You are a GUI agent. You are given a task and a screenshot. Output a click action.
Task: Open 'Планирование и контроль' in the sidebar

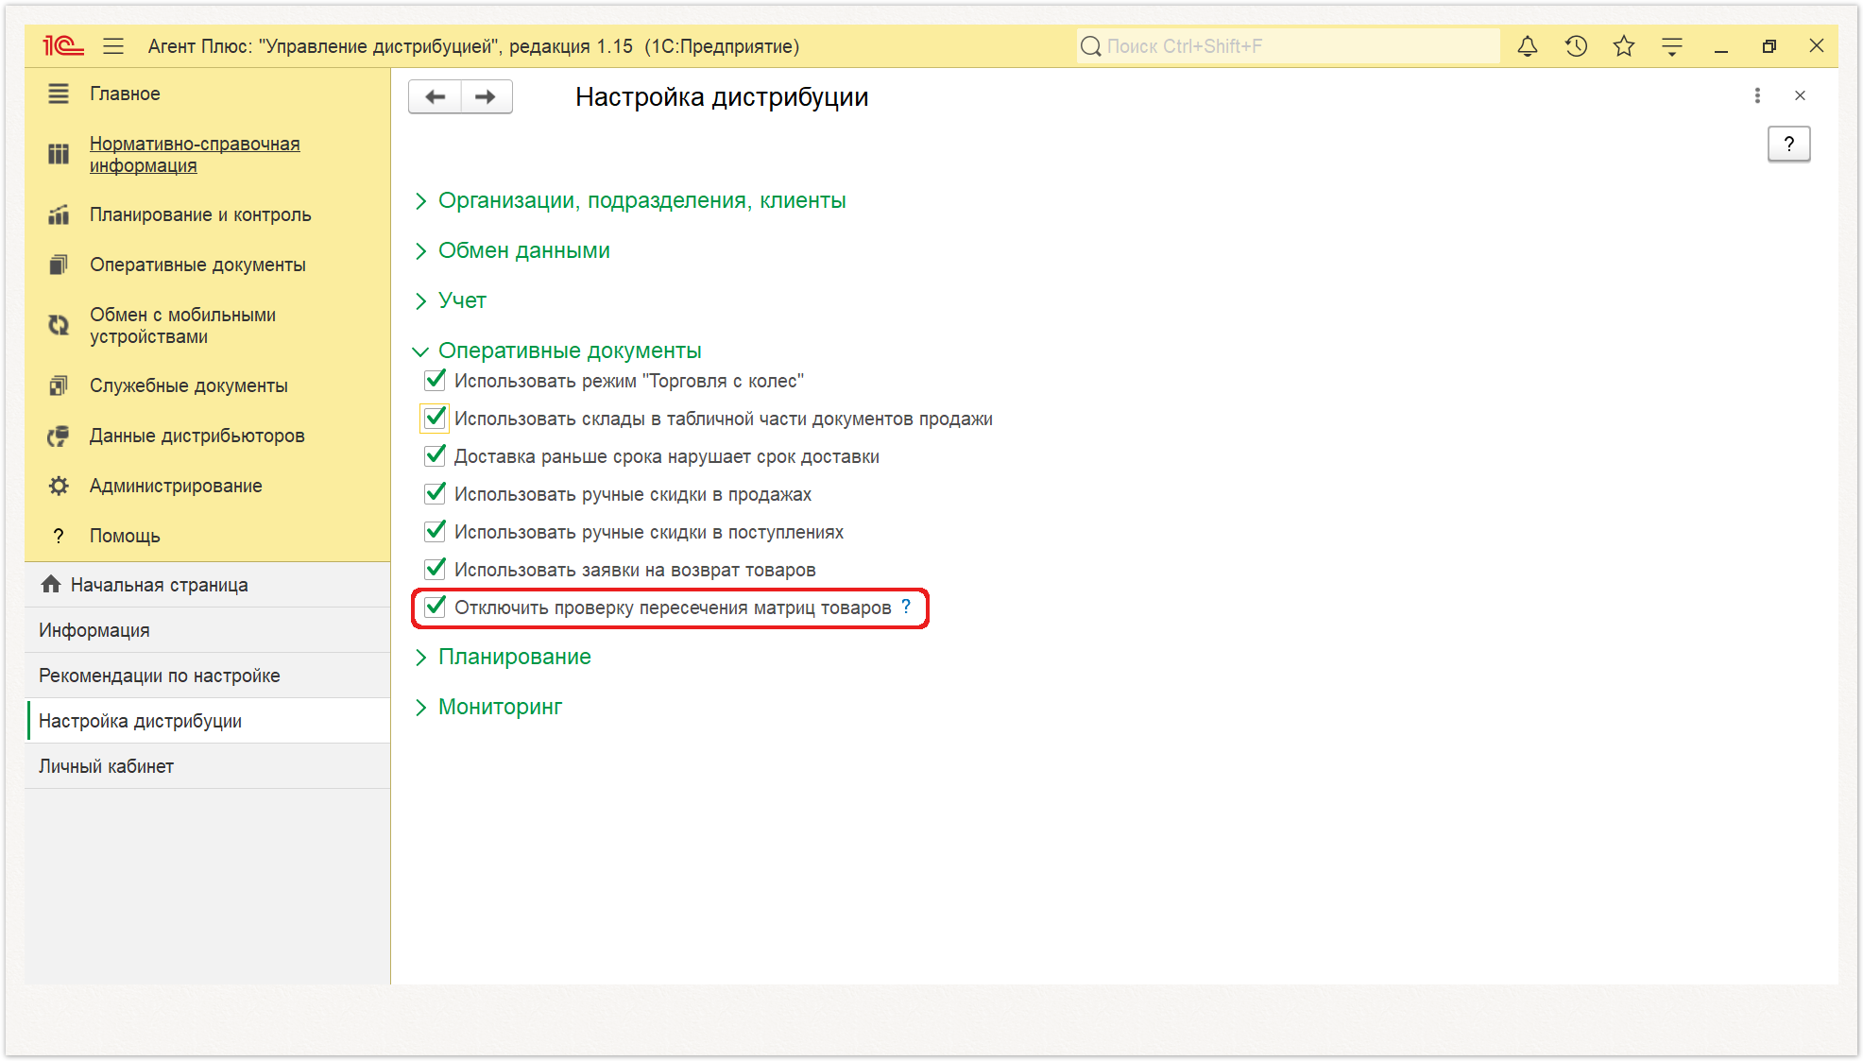pyautogui.click(x=200, y=214)
